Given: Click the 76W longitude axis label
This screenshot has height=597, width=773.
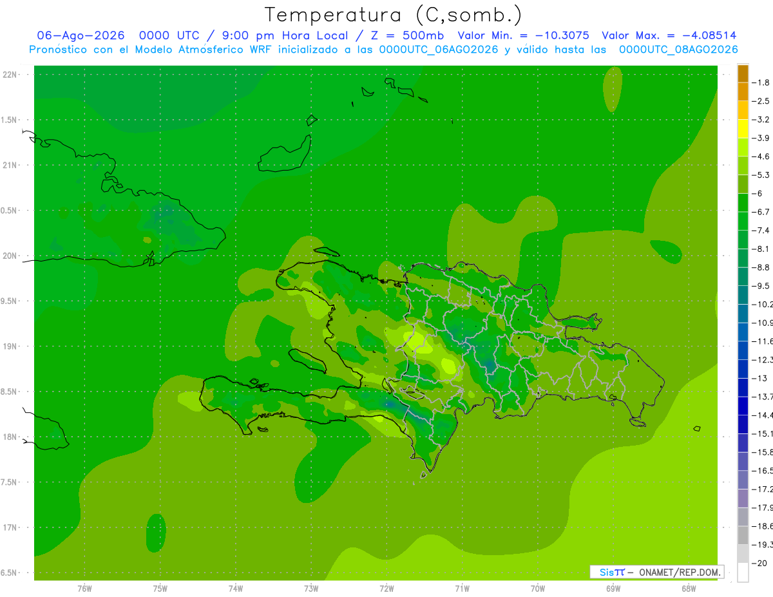Looking at the screenshot, I should 84,588.
